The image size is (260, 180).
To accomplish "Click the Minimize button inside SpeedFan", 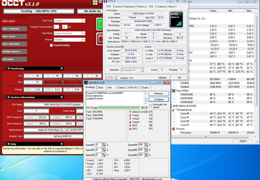I will (x=159, y=93).
